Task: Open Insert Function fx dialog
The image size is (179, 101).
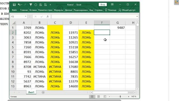Action: (48, 17)
